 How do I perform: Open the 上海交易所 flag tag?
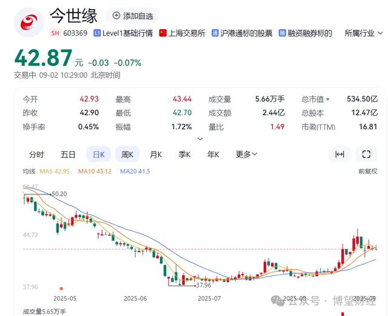pos(182,33)
